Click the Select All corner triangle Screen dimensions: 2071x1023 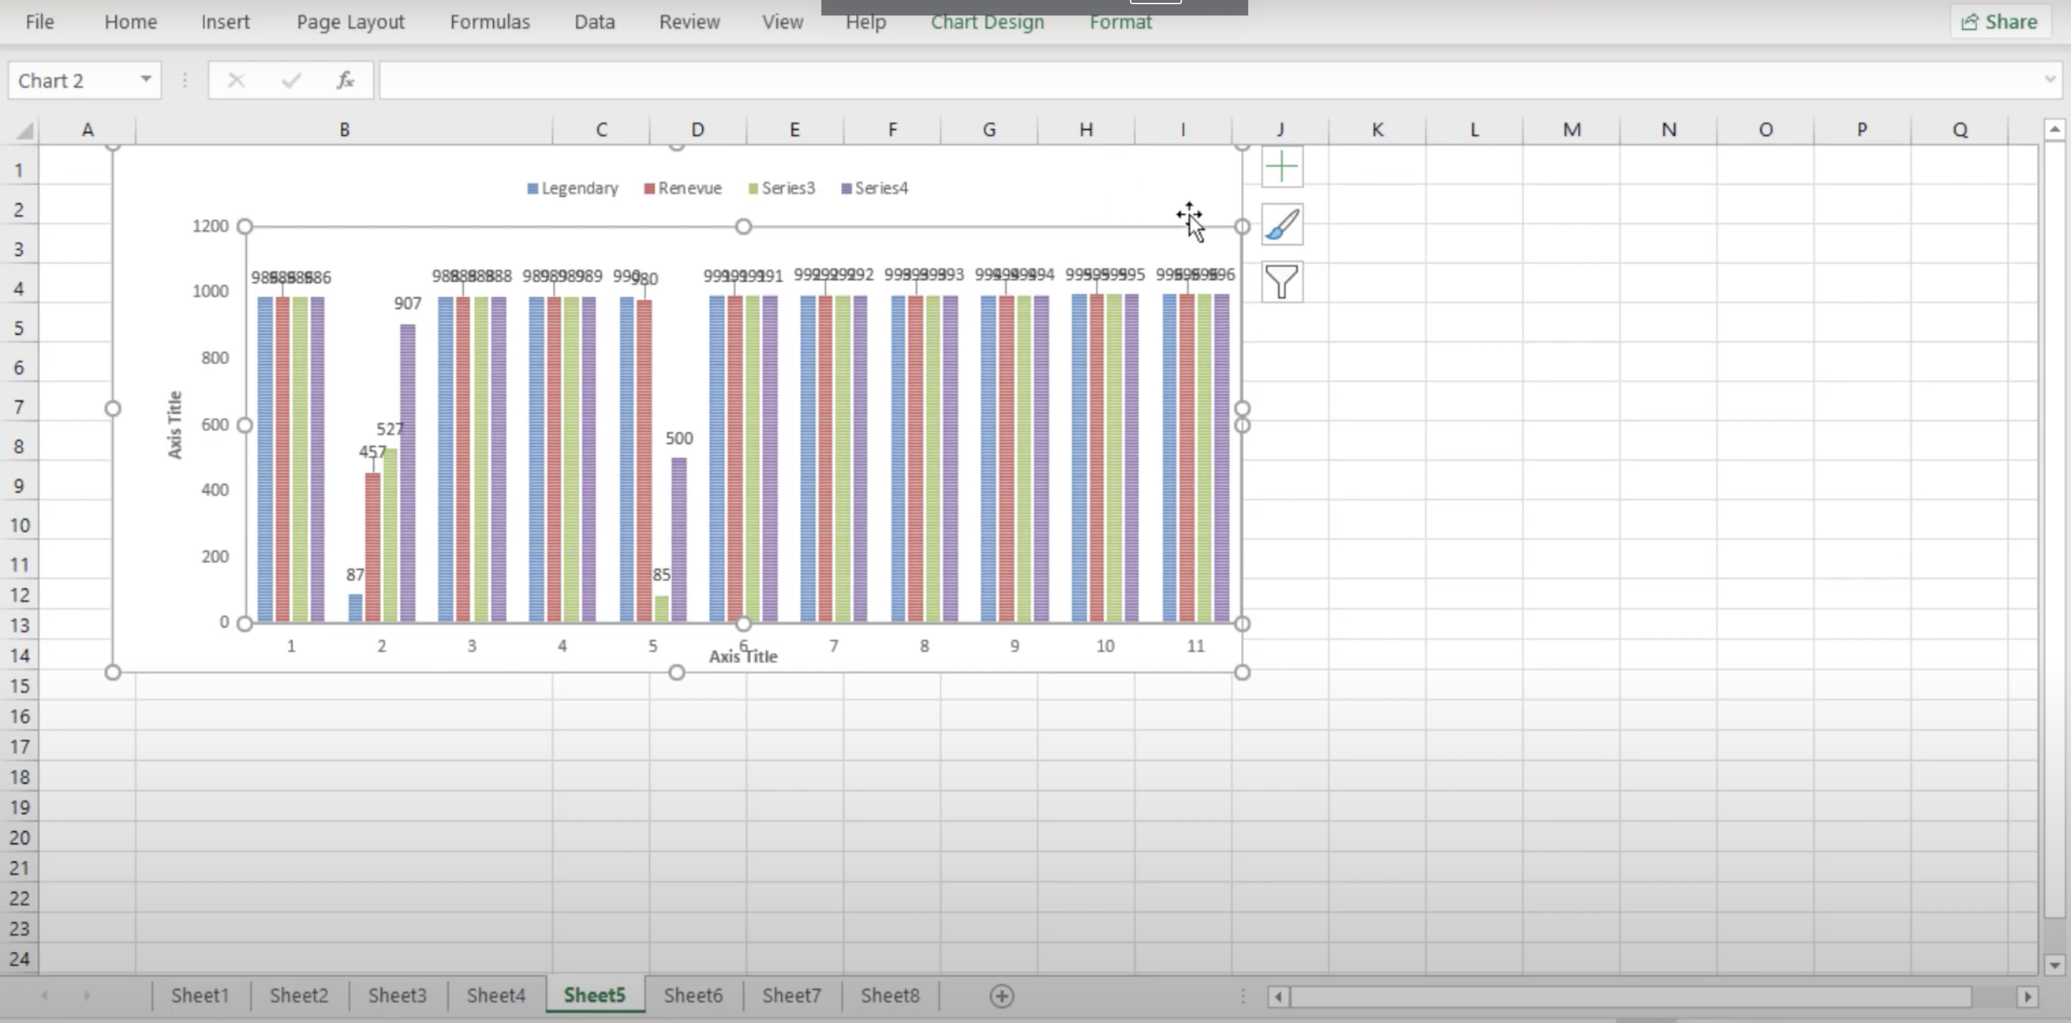coord(24,130)
